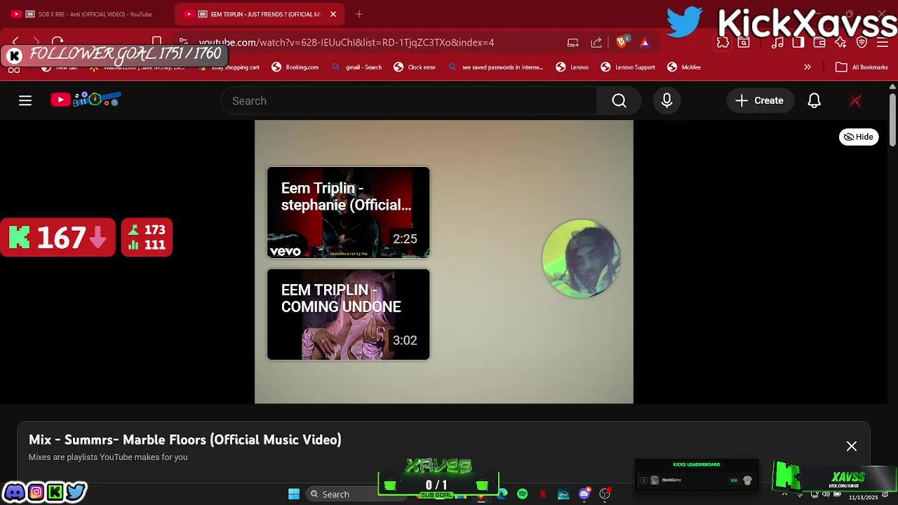
Task: Click the YouTube search input field
Action: tap(409, 101)
